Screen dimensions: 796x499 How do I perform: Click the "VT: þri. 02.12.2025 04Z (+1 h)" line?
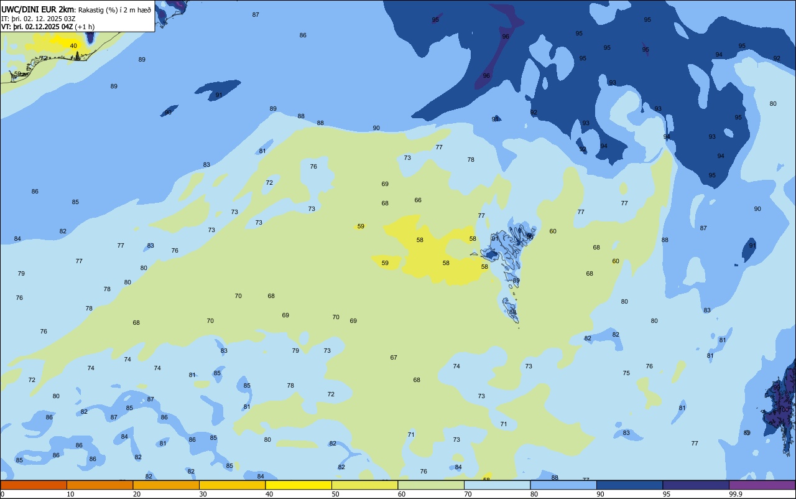48,27
